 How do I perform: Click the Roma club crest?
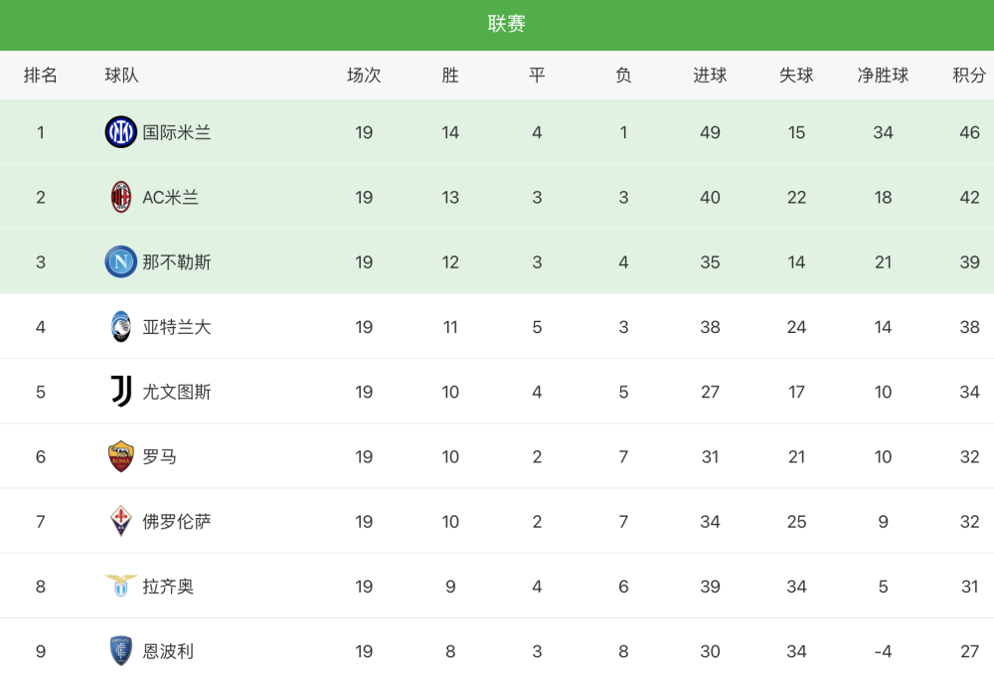tap(120, 456)
